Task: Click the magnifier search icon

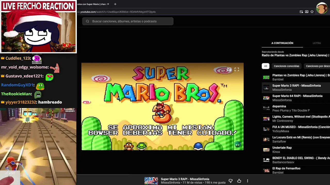Action: pyautogui.click(x=87, y=21)
